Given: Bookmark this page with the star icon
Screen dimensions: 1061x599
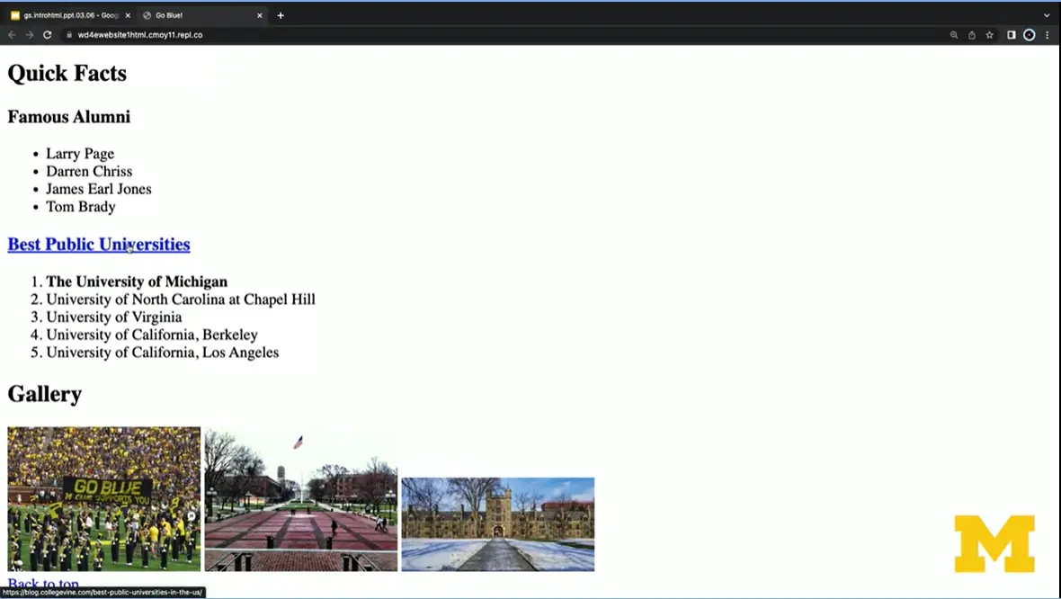Looking at the screenshot, I should [x=990, y=35].
